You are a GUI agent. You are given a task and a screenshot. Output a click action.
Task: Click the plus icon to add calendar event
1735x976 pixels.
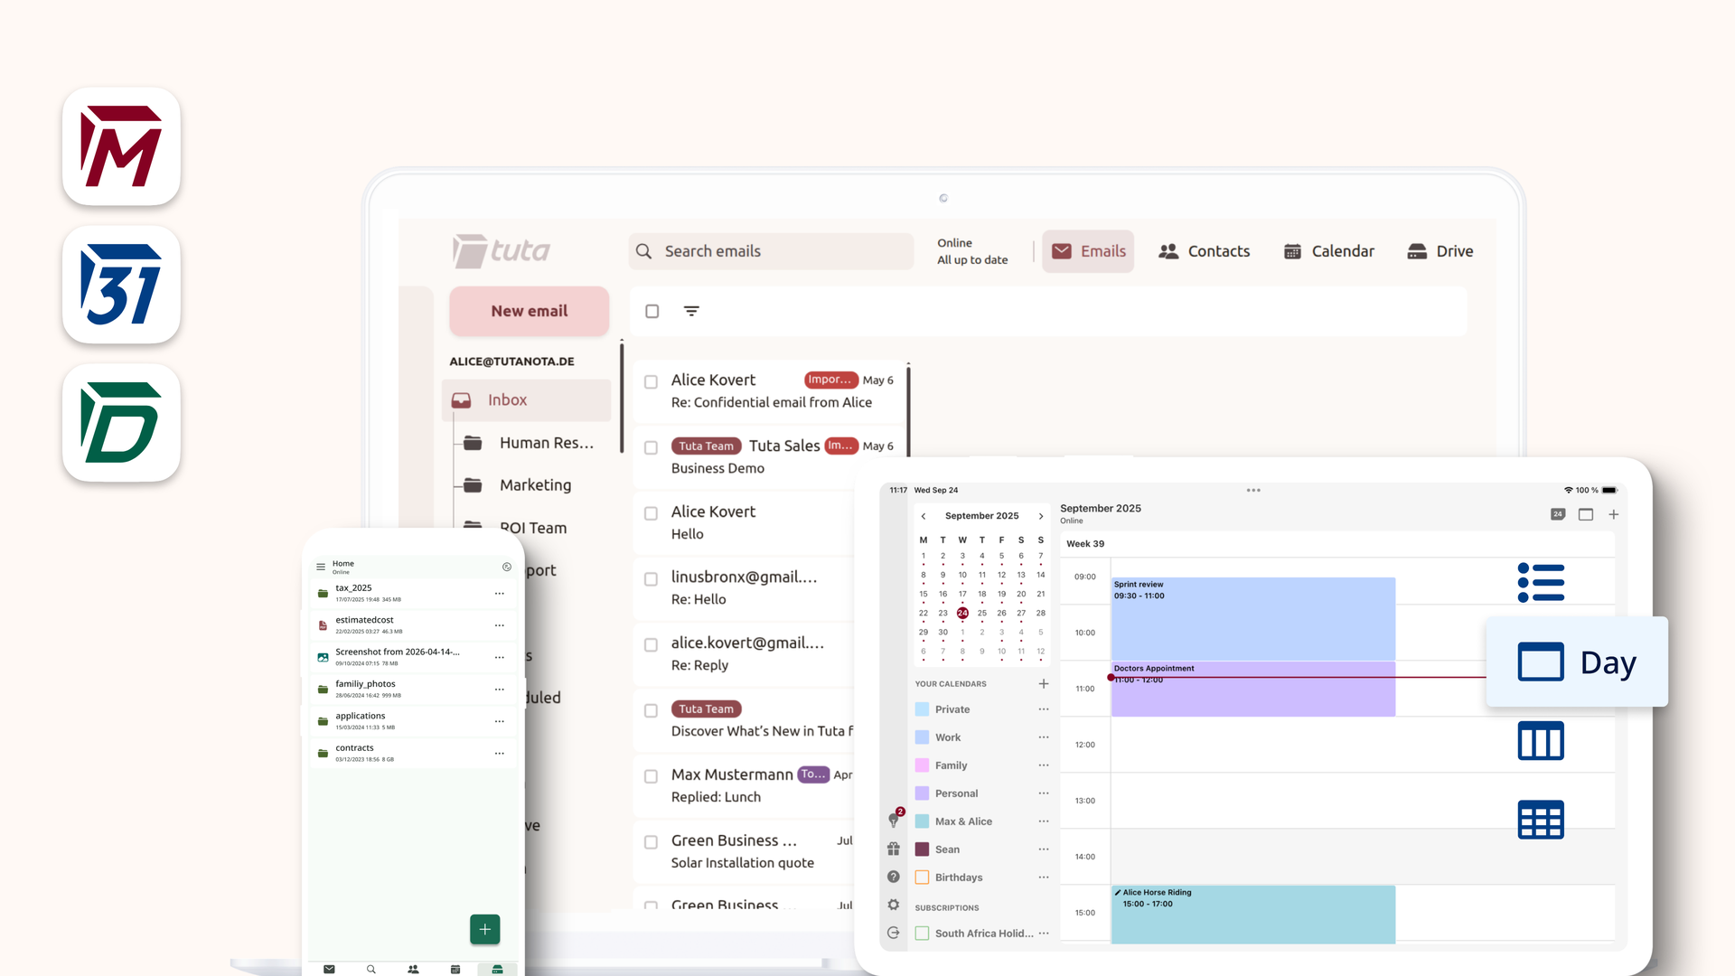click(1614, 514)
